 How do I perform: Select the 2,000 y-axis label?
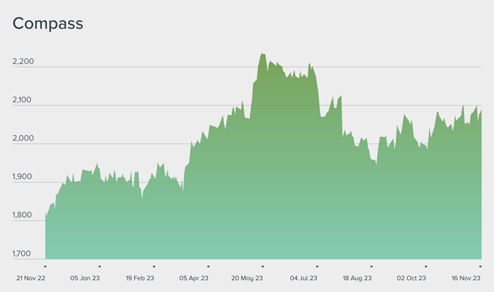point(23,139)
